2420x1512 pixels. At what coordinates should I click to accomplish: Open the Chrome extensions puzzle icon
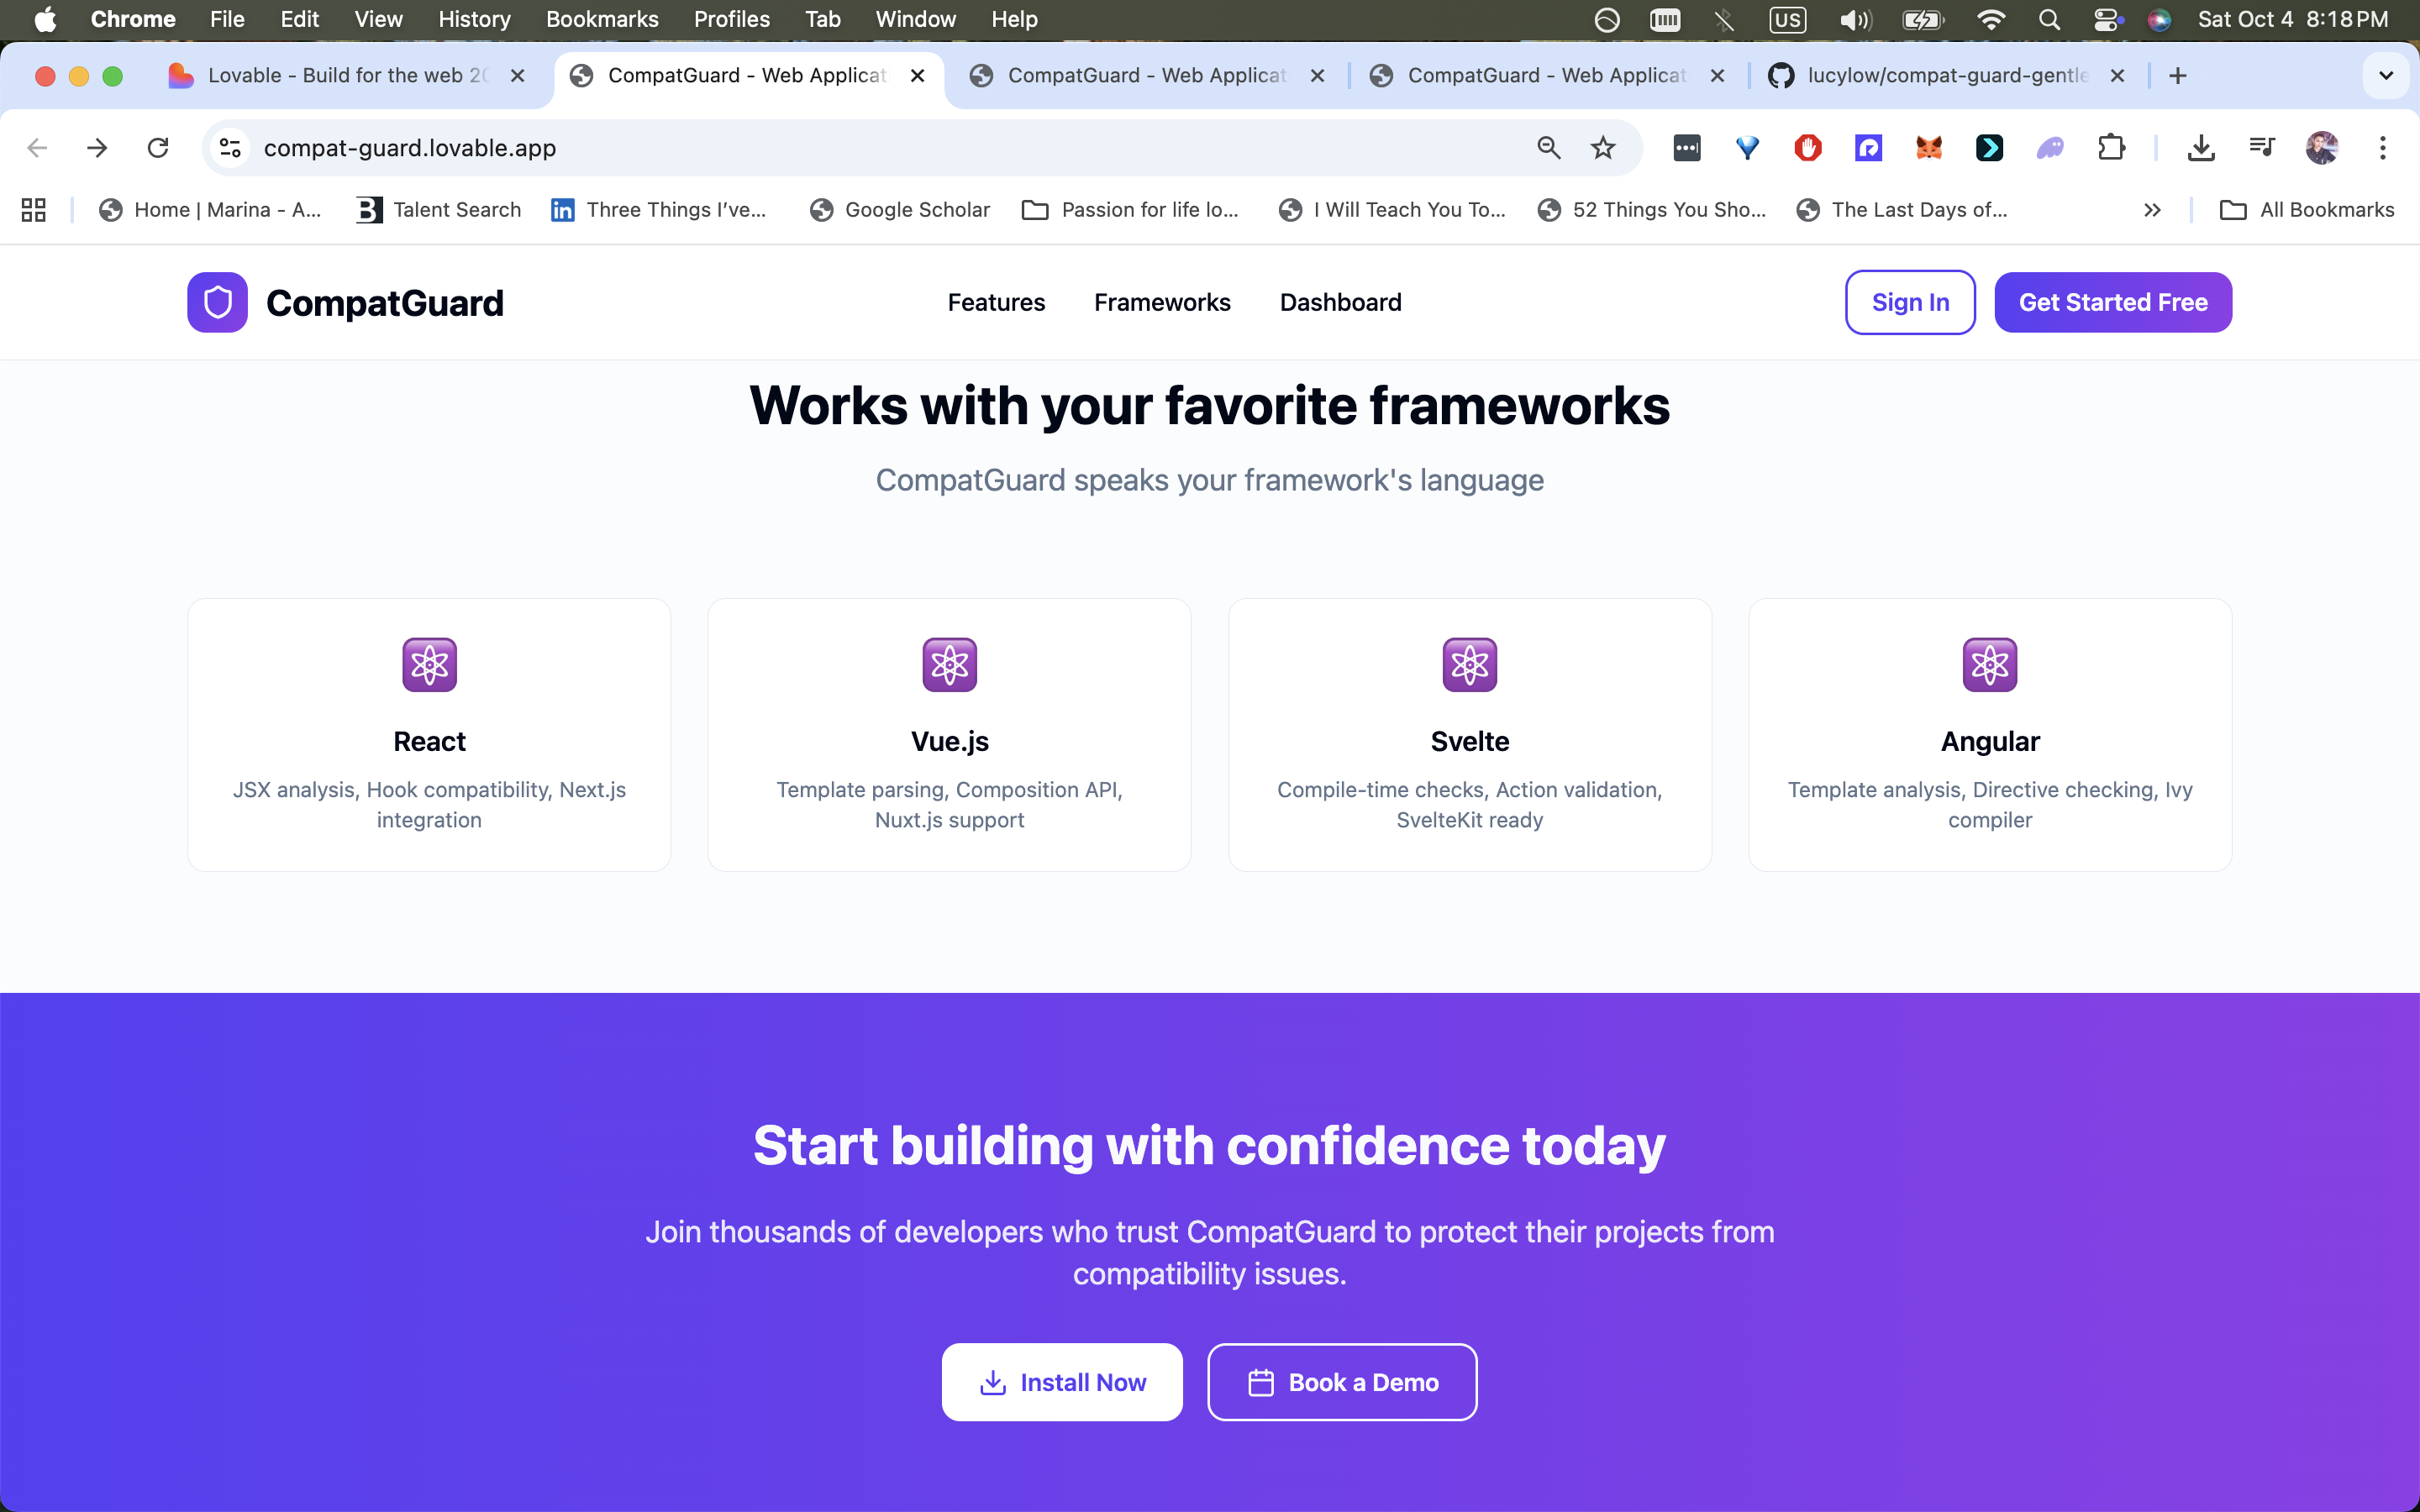pyautogui.click(x=2111, y=148)
